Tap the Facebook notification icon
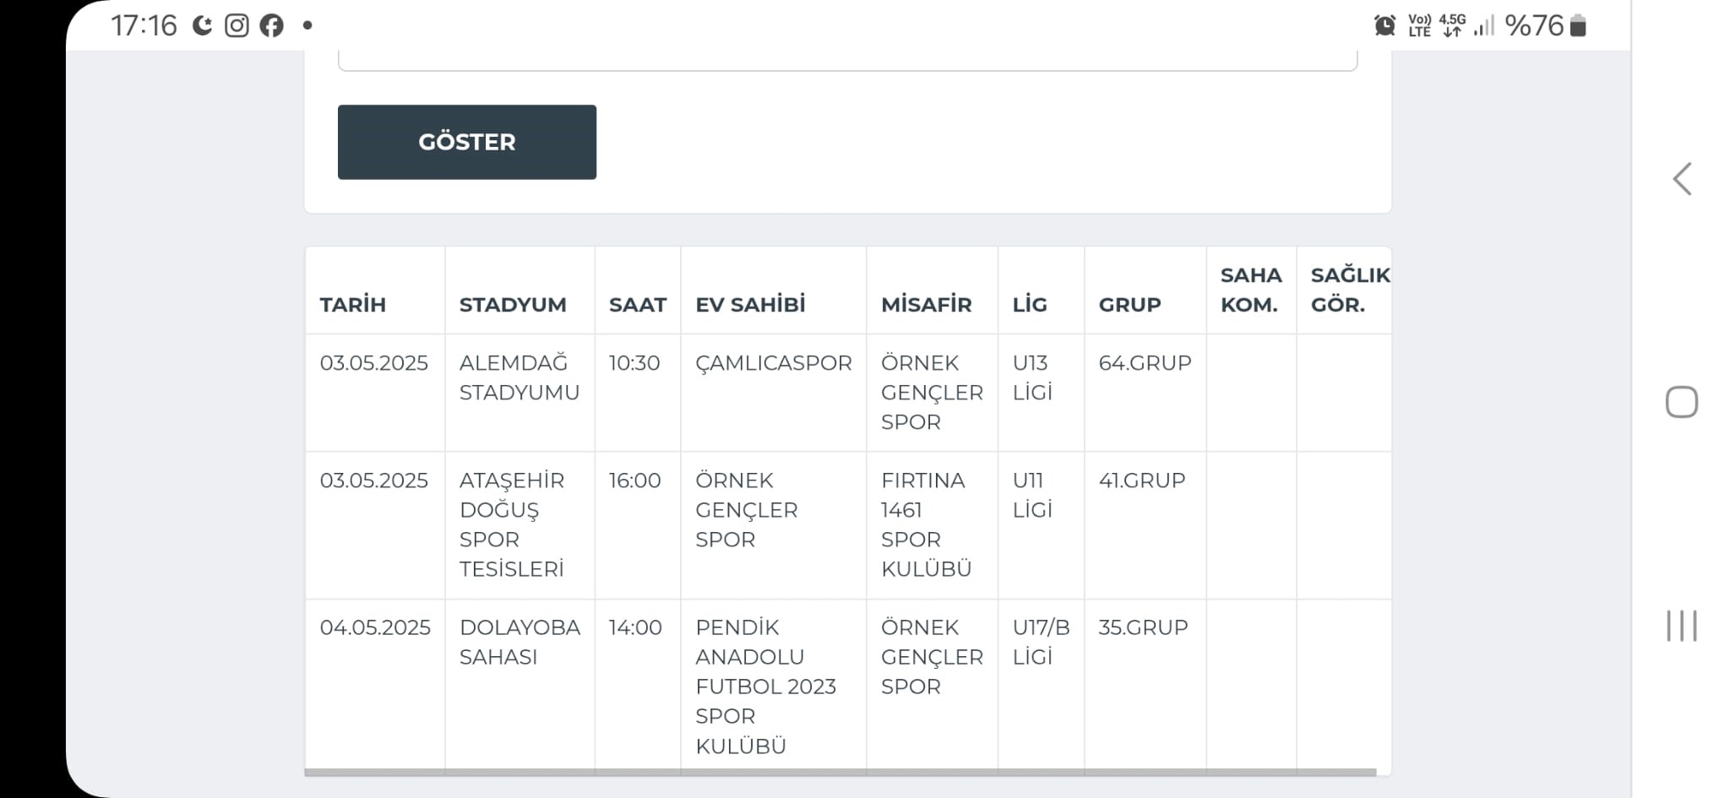The width and height of the screenshot is (1730, 798). click(271, 25)
